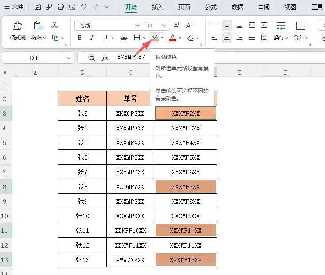Image resolution: width=325 pixels, height=275 pixels.
Task: Click the 换行 wrap text button
Action: point(281,31)
